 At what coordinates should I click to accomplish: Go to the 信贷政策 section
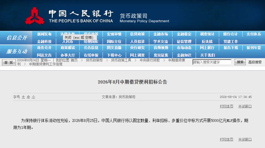[x=138, y=34]
